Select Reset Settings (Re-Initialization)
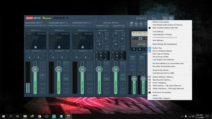Viewport: 212px width, 119px height. click(x=165, y=44)
